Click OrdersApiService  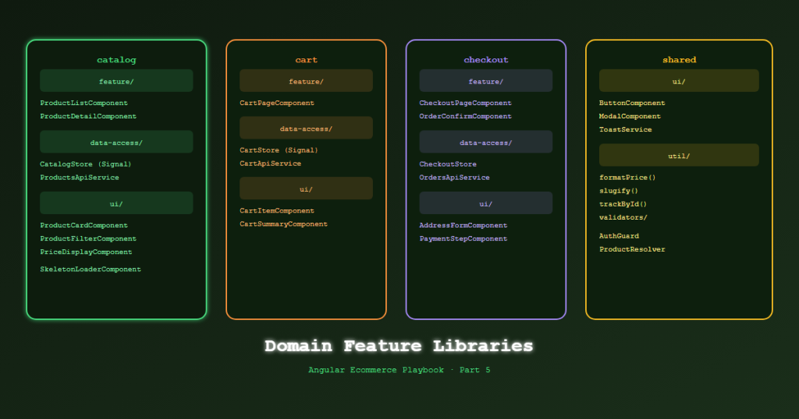click(x=455, y=178)
